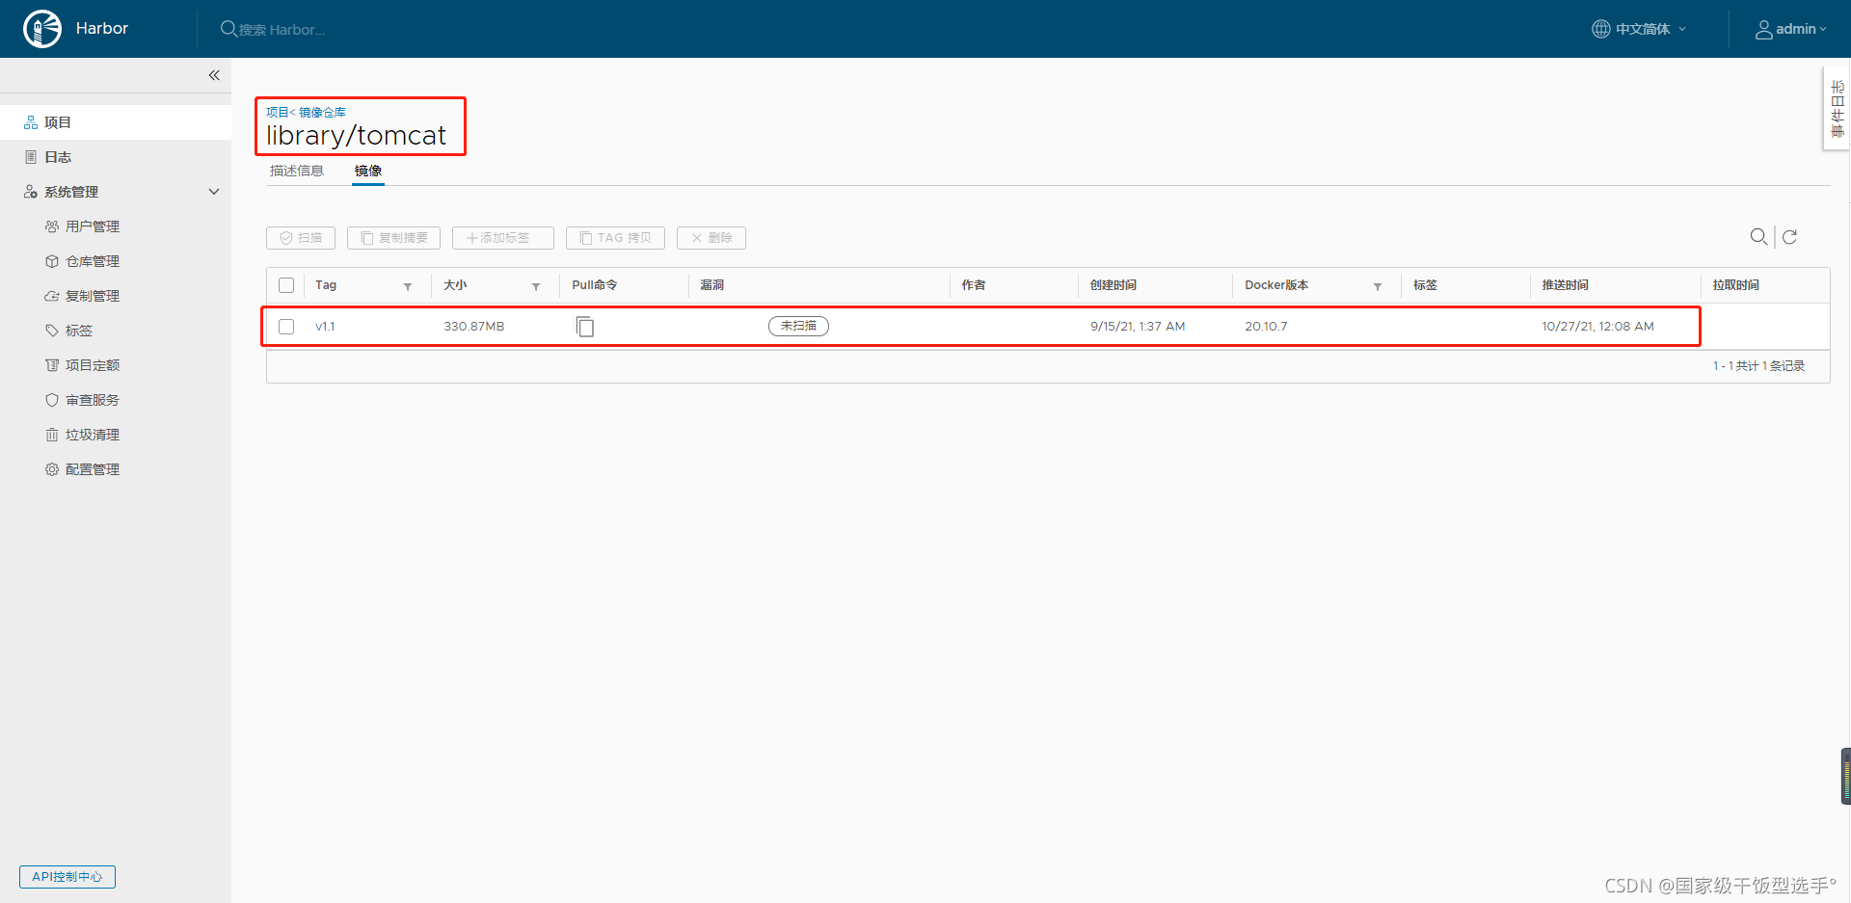This screenshot has height=903, width=1851.
Task: Click the 标签 tag icon in sidebar
Action: click(x=52, y=331)
